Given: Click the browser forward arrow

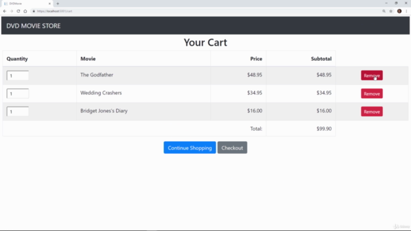Looking at the screenshot, I should (x=12, y=12).
